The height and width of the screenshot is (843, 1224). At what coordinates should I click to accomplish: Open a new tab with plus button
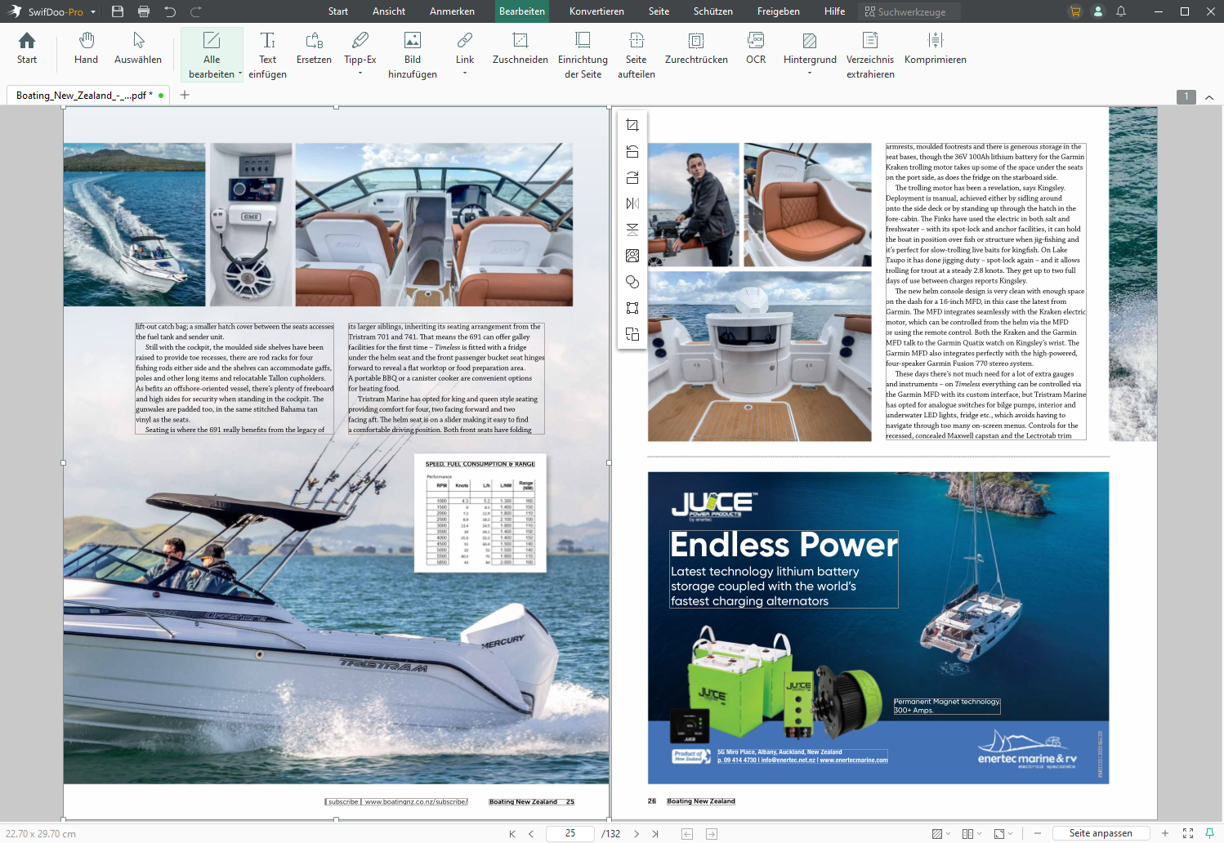click(185, 95)
